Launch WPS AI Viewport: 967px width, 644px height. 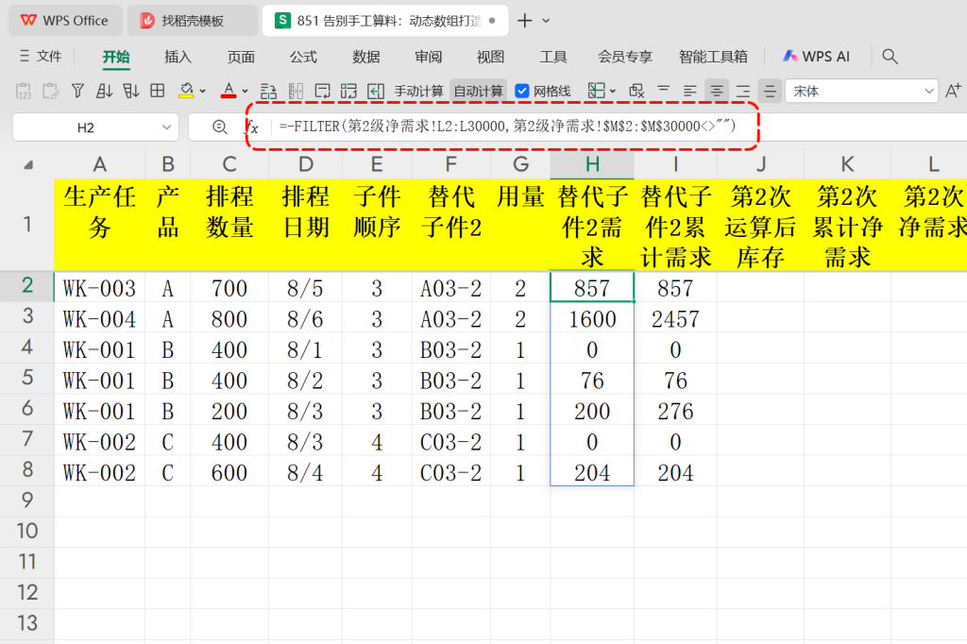[817, 56]
